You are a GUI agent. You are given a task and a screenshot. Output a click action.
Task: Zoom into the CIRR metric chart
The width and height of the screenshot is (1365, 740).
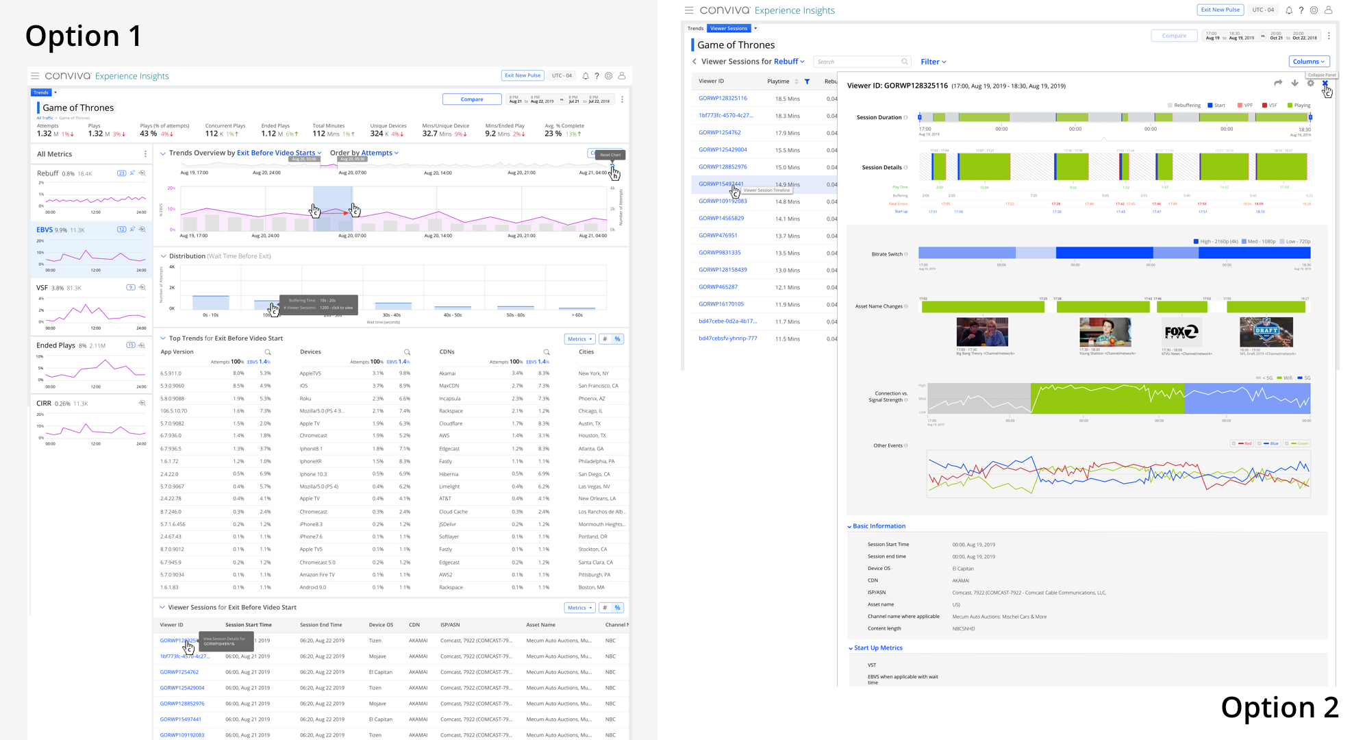pos(142,404)
